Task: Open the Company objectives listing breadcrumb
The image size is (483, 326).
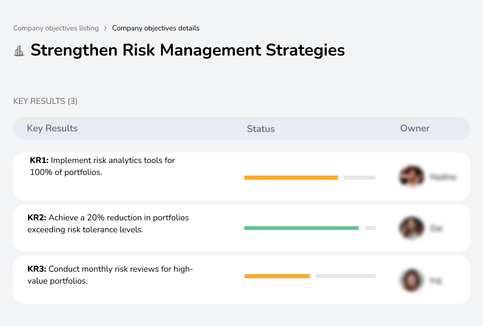Action: pos(56,28)
